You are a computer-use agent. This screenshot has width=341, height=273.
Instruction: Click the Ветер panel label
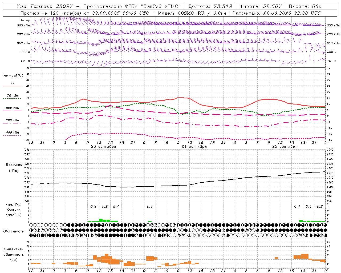[25, 20]
